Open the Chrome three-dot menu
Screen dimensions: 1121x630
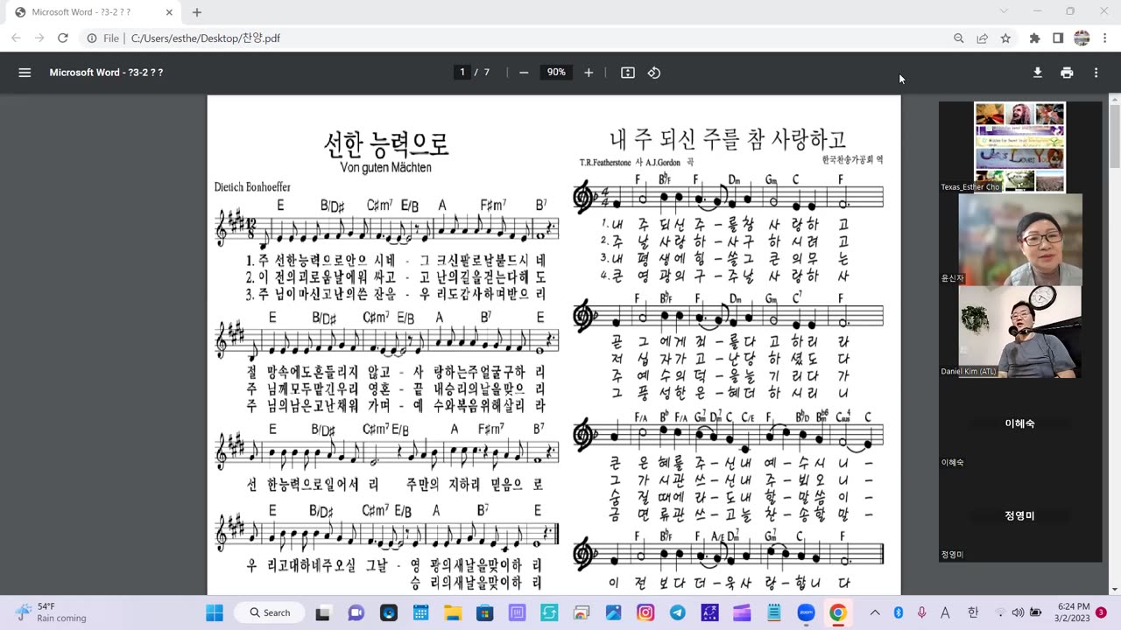click(x=1104, y=38)
